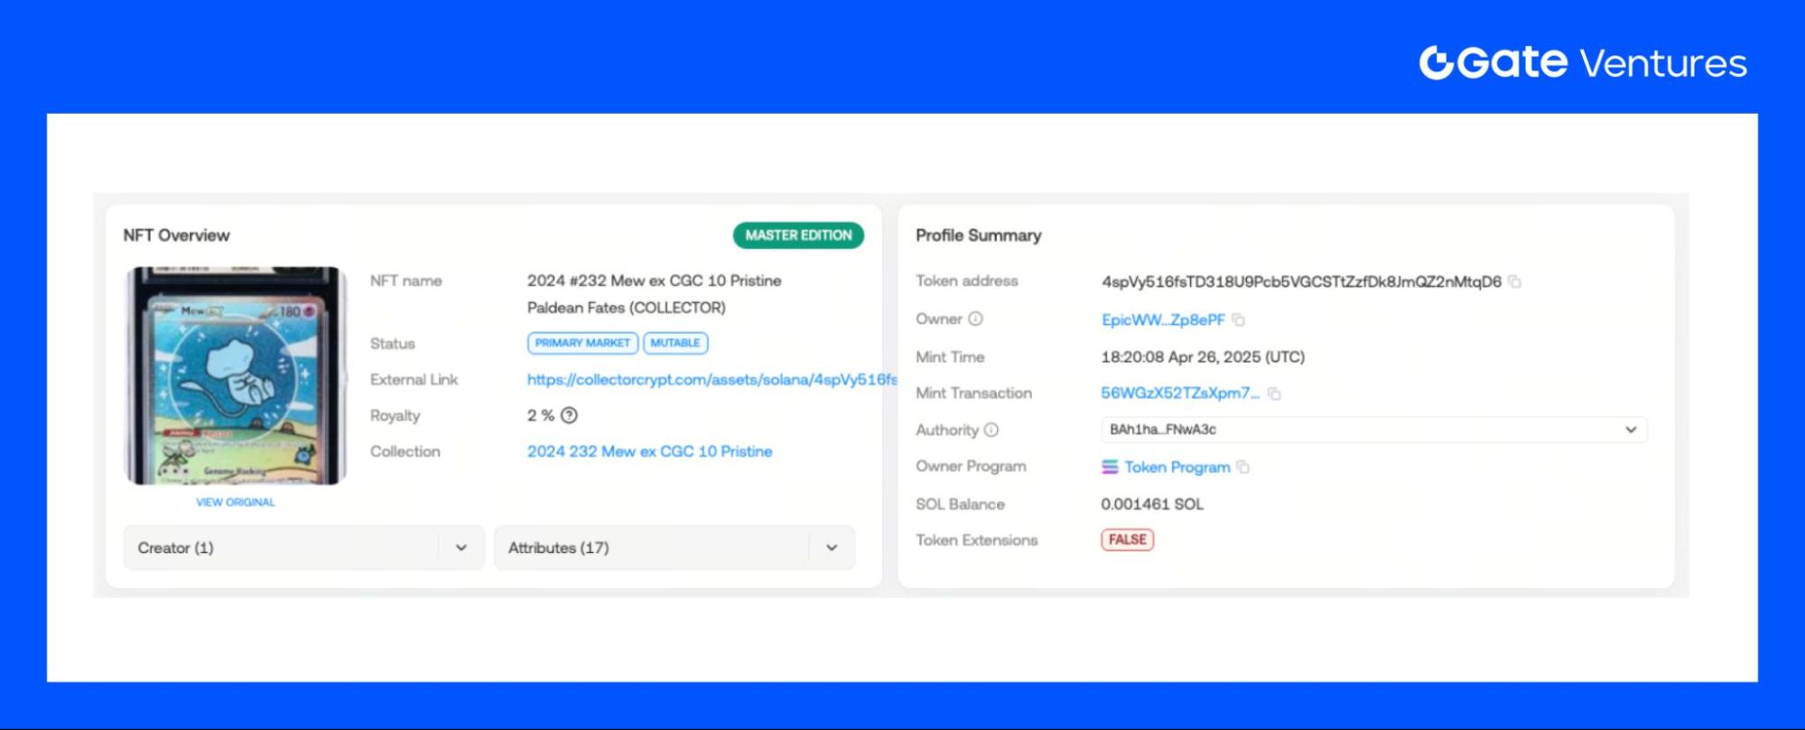Screen dimensions: 1805x730
Task: Expand the Creator (1) dropdown
Action: point(303,548)
